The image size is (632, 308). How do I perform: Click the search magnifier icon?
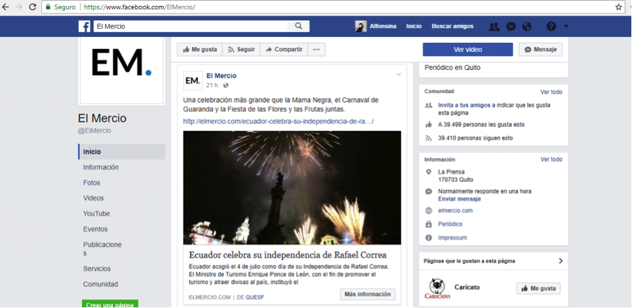tap(298, 26)
